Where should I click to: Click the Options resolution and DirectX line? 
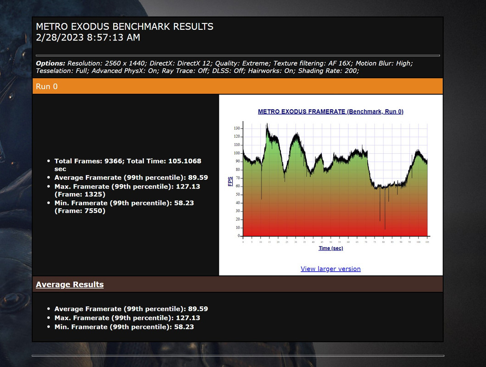[224, 63]
